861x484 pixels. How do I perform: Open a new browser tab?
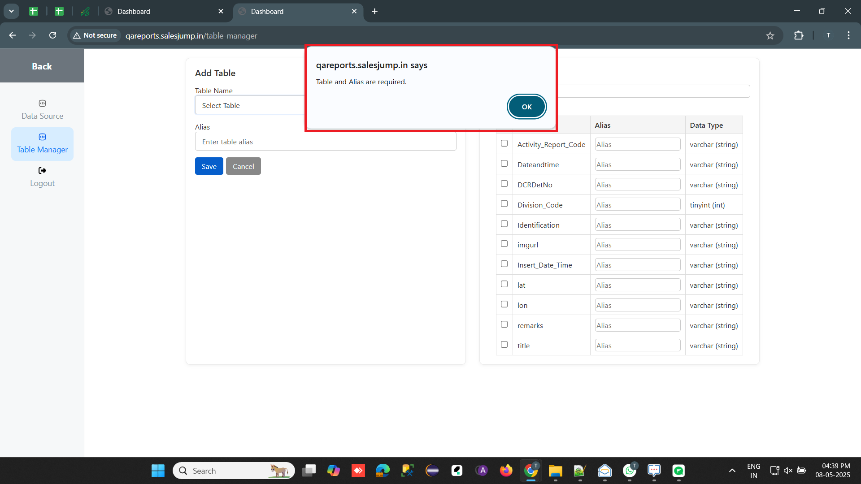pos(375,12)
